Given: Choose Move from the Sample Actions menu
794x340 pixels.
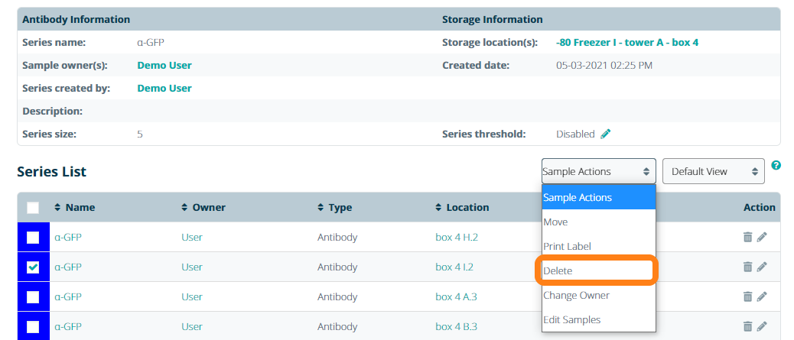Looking at the screenshot, I should tap(556, 222).
